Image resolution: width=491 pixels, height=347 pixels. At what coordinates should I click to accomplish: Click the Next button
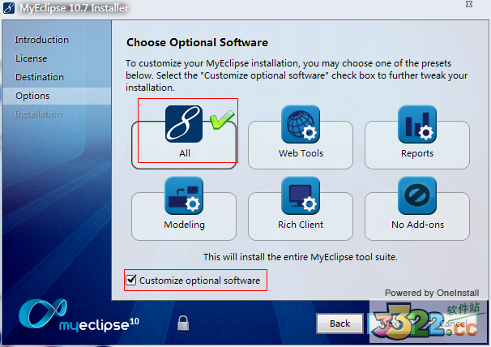pos(391,323)
